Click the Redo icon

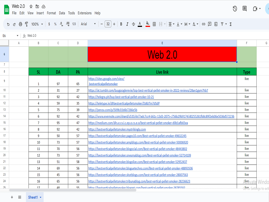click(14, 24)
